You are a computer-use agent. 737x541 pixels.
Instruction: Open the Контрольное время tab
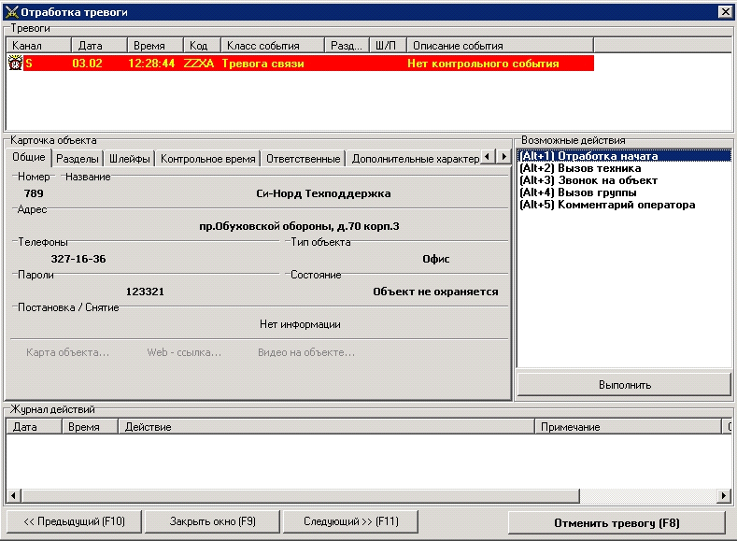coord(207,159)
